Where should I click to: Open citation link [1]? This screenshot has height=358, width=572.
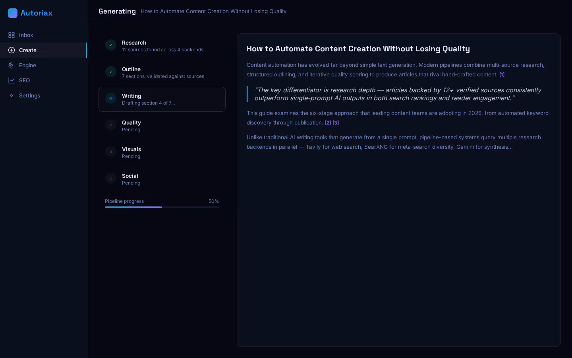502,75
